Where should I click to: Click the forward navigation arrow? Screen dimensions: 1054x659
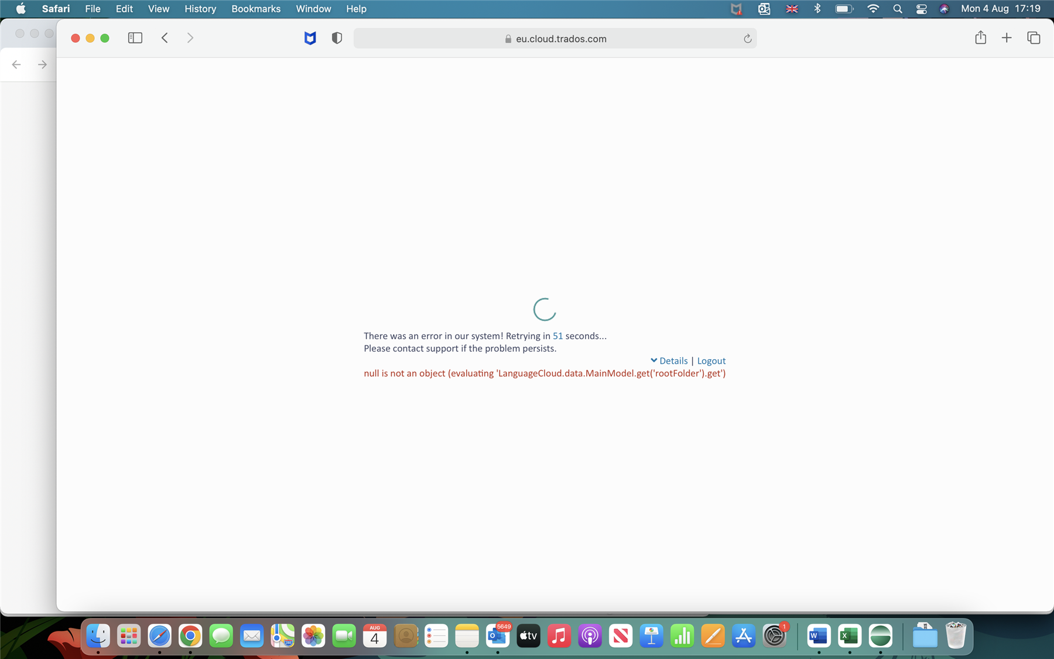click(190, 37)
